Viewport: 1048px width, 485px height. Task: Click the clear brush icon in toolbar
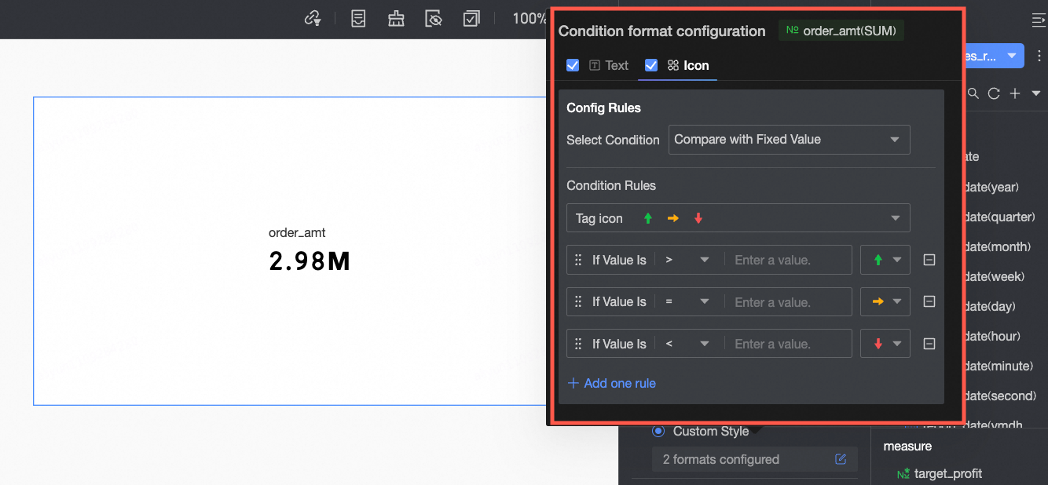pos(396,18)
